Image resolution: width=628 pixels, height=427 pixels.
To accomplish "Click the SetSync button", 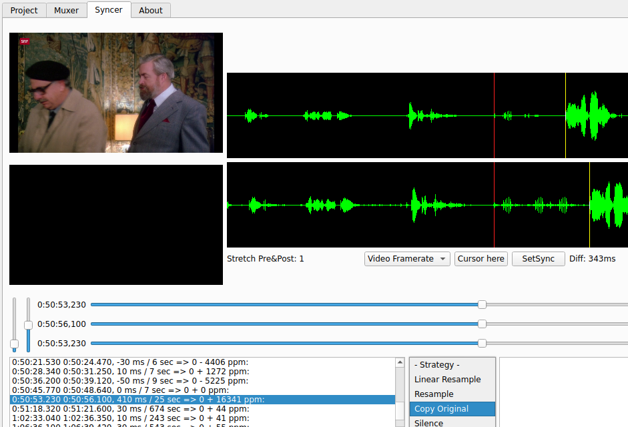I will click(539, 259).
